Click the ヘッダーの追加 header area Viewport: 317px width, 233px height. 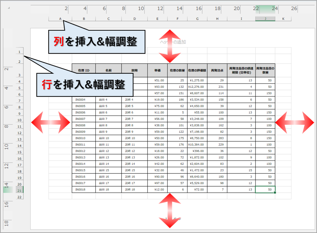tap(173, 42)
